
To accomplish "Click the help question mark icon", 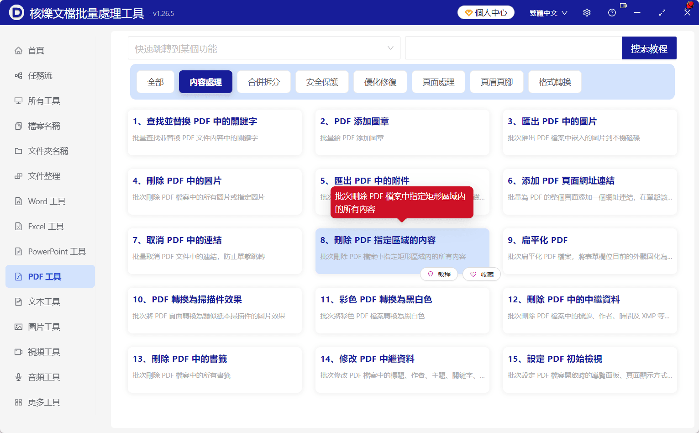I will [612, 13].
